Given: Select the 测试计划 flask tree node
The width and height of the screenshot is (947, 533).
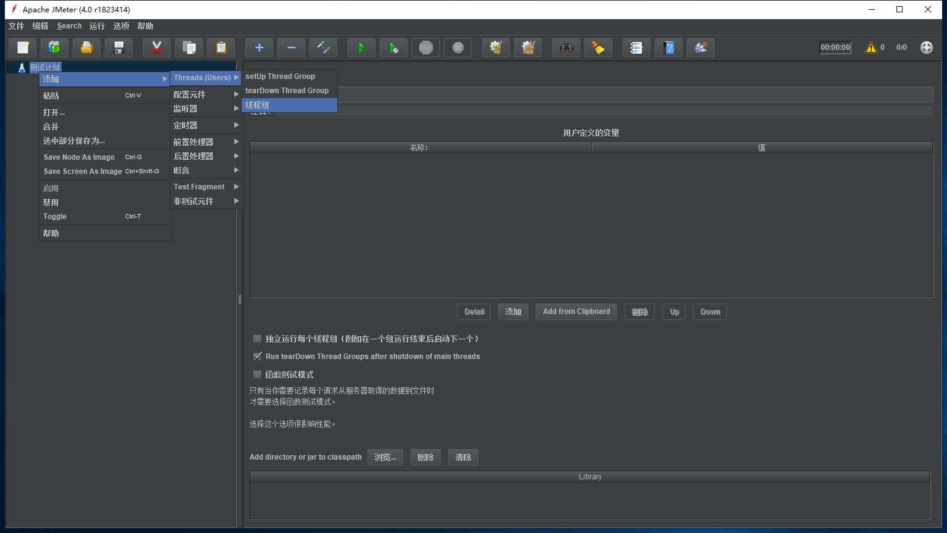Looking at the screenshot, I should (x=40, y=67).
